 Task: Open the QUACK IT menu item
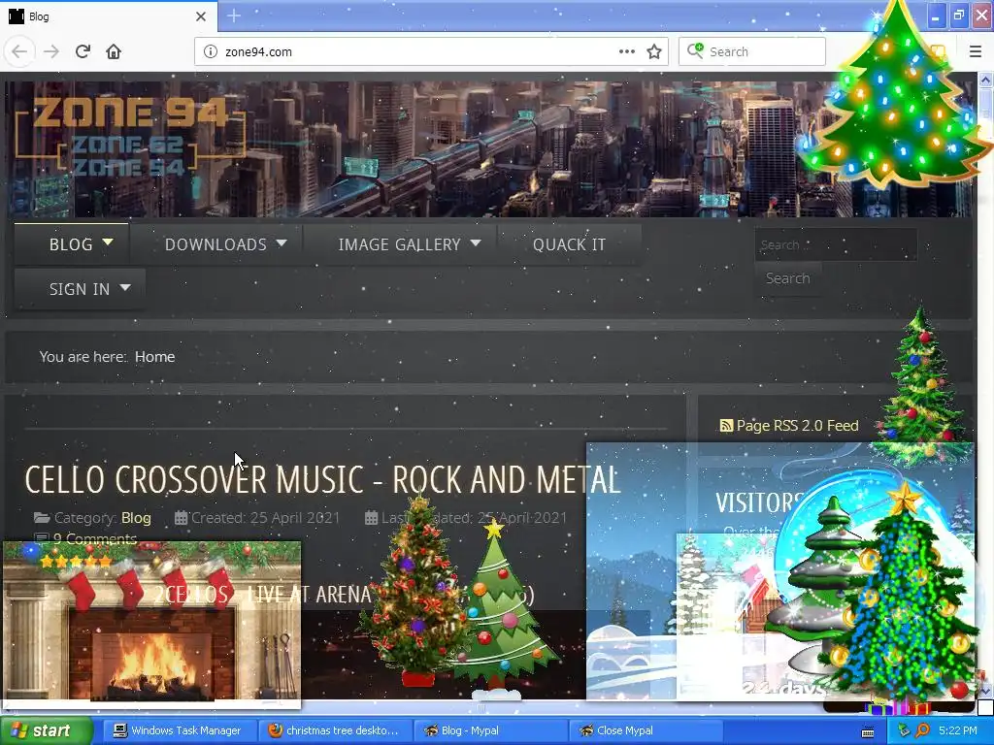(x=569, y=244)
